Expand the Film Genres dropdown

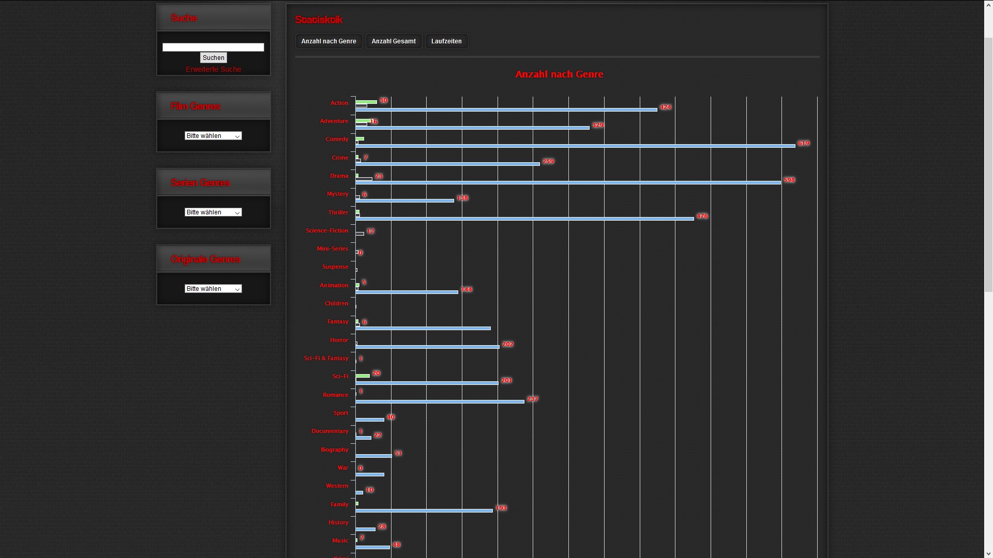coord(213,136)
